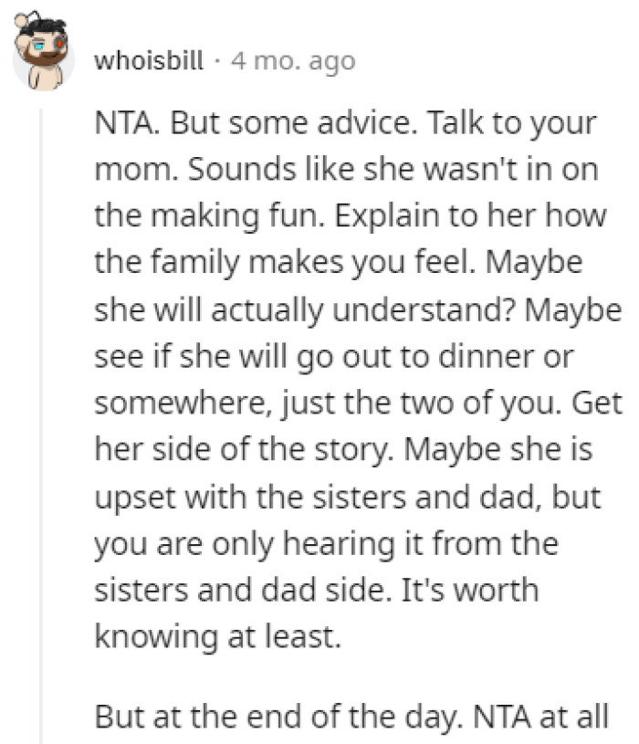Collapse the comment using the vertical thread line

pyautogui.click(x=42, y=420)
